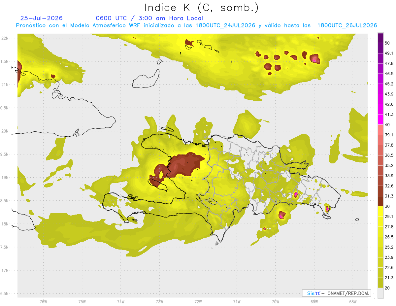Click the "71W" longitude label

pos(237,302)
